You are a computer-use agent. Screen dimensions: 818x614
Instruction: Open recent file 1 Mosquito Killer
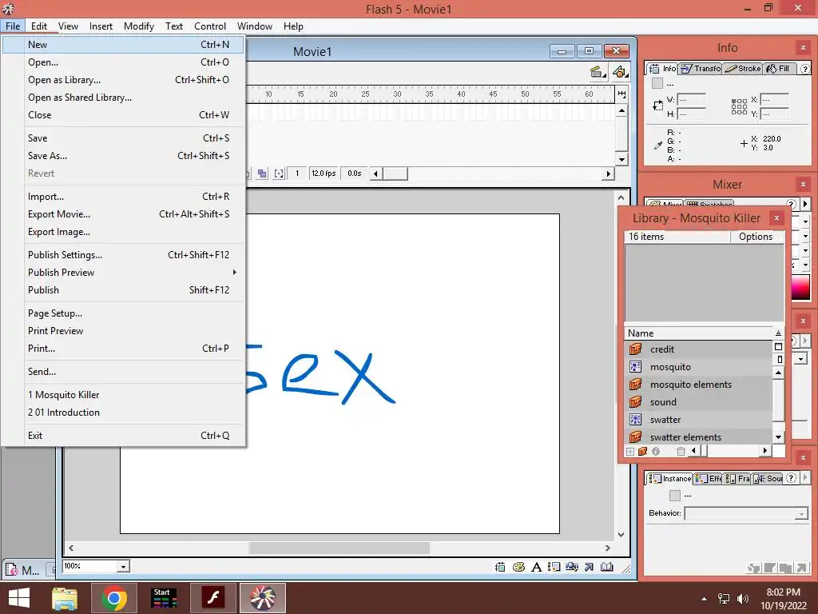click(123, 395)
